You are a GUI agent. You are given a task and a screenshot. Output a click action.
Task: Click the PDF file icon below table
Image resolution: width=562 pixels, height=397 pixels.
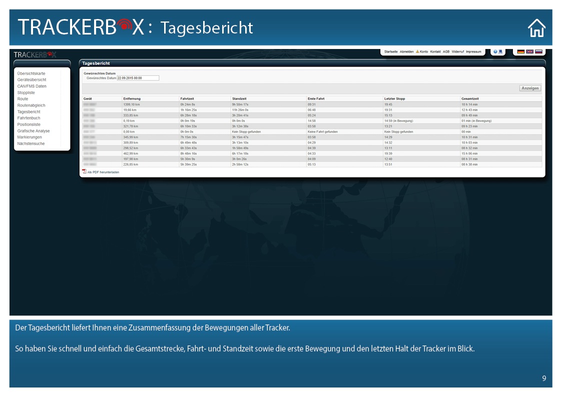tap(84, 171)
